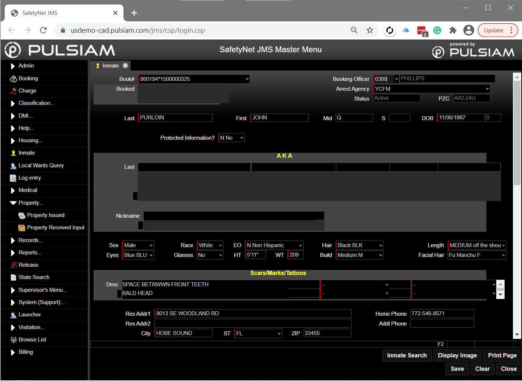
Task: Click the Scars/Marks/Tattoos list down arrow
Action: 501,295
